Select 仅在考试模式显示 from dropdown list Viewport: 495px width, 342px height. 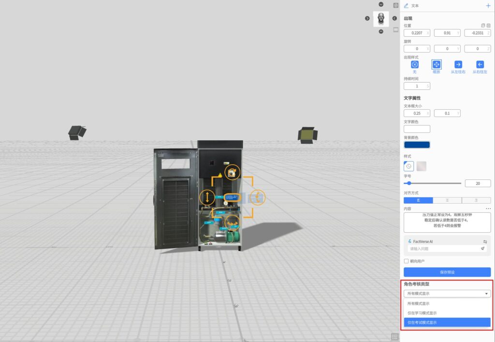pyautogui.click(x=447, y=322)
